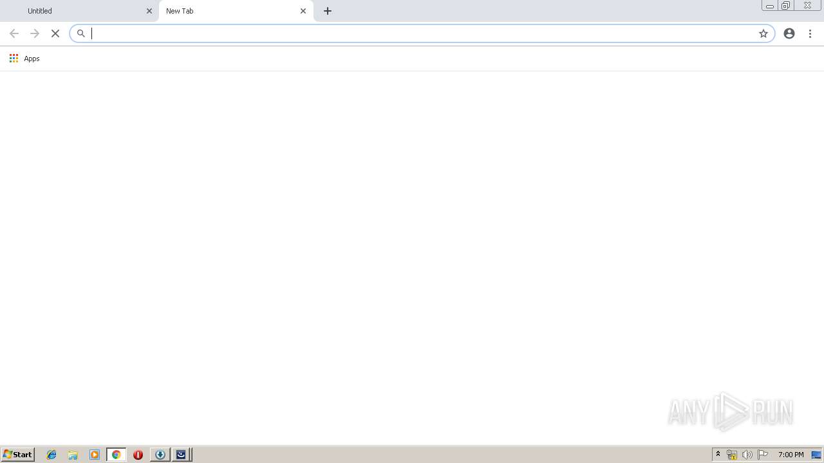This screenshot has height=463, width=824.
Task: Open a new tab with plus button
Action: (x=328, y=11)
